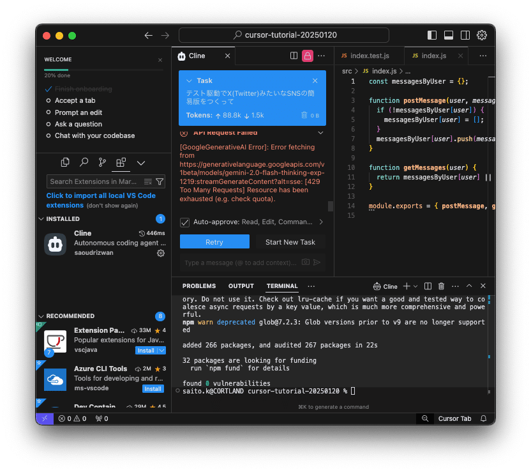Mark Prompt an edit step
The width and height of the screenshot is (531, 472).
click(x=49, y=112)
